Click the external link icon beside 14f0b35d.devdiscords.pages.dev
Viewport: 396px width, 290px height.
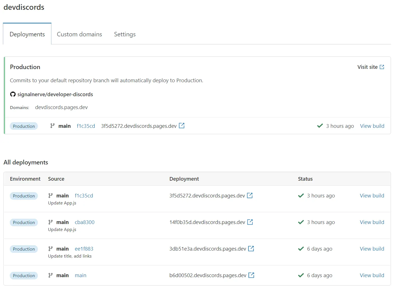pyautogui.click(x=250, y=222)
